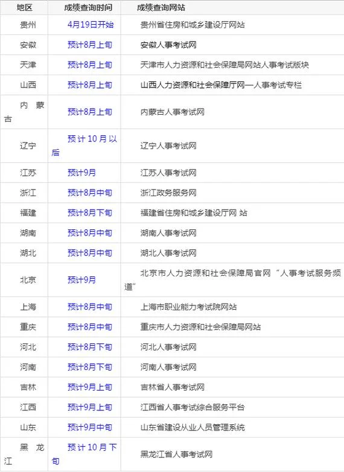Click 上海市职业能力考试院网站 text
The height and width of the screenshot is (472, 344).
click(x=189, y=307)
